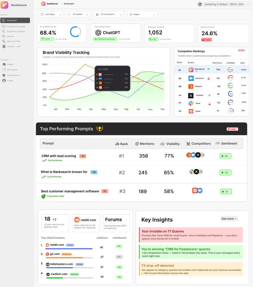Open What is Ranksearch known for prompt
Screen dimensions: 253x287
[x=64, y=172]
